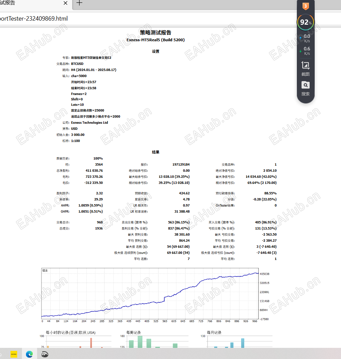
Task: Click max equity drawdown 14 034.60 (42.02%)
Action: click(261, 177)
